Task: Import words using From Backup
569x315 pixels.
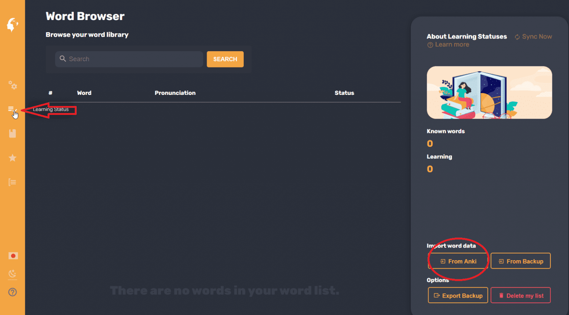Action: [x=520, y=261]
